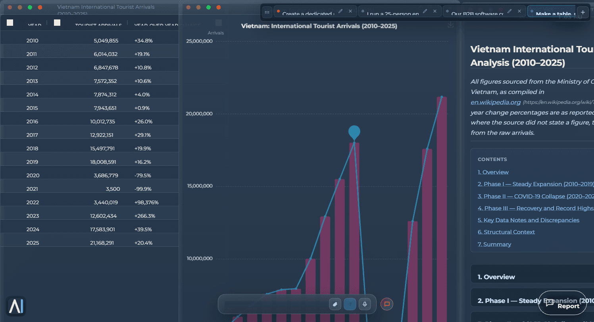Screen dimensions: 594x322
Task: Click the 2019 year cell
Action: (x=33, y=162)
